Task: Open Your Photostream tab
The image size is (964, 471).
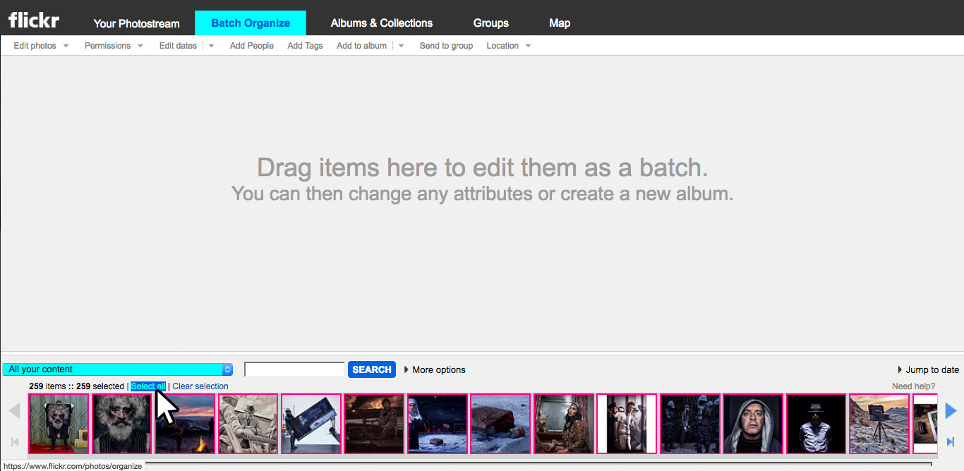Action: [137, 23]
